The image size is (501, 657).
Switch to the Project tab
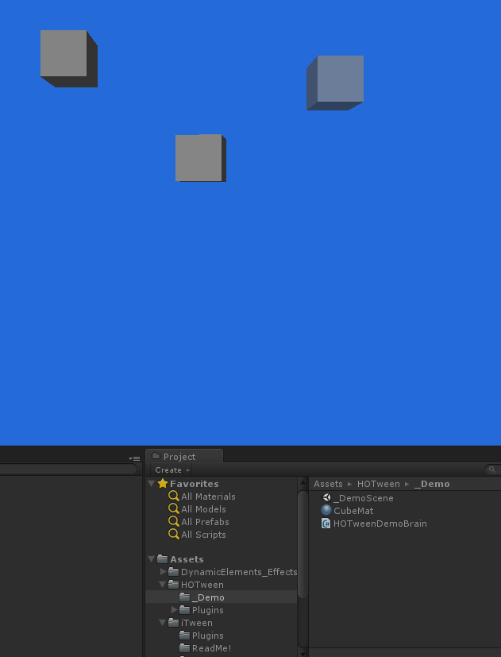coord(184,456)
